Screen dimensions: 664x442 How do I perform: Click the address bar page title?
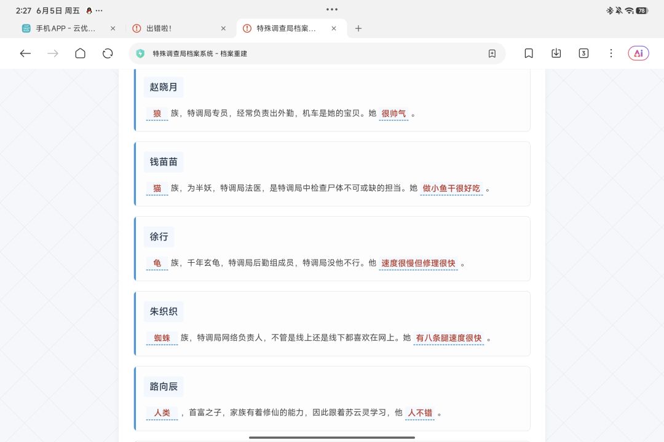[200, 54]
